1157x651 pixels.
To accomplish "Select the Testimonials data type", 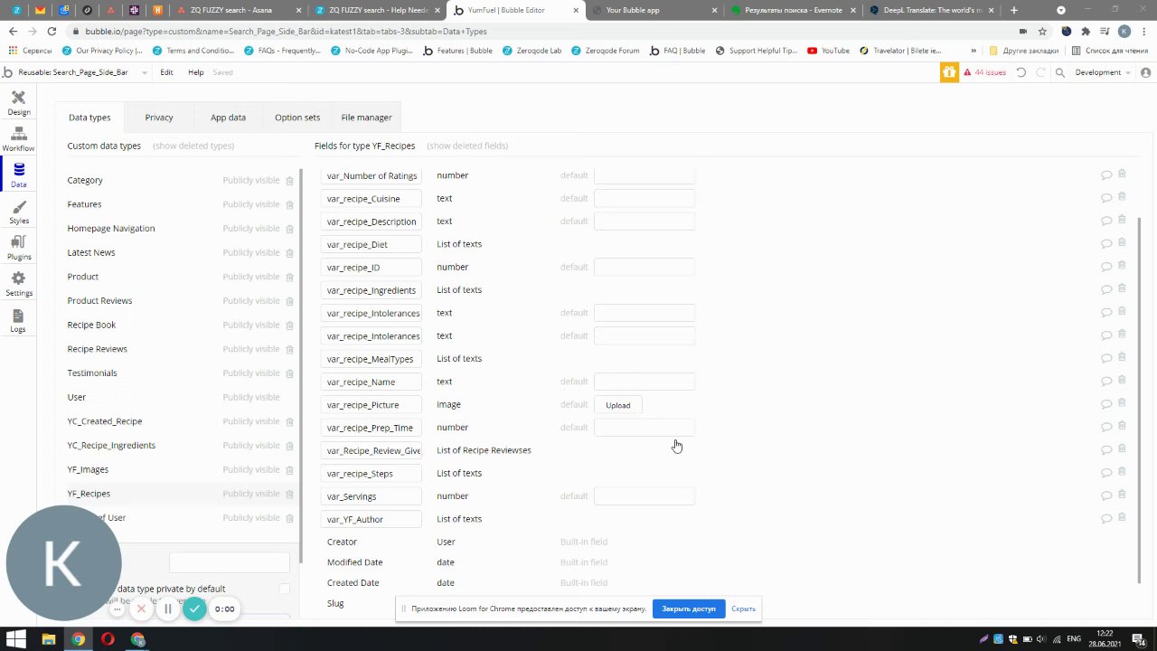I will (x=92, y=373).
